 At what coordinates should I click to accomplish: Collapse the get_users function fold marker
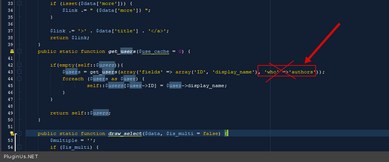click(19, 51)
